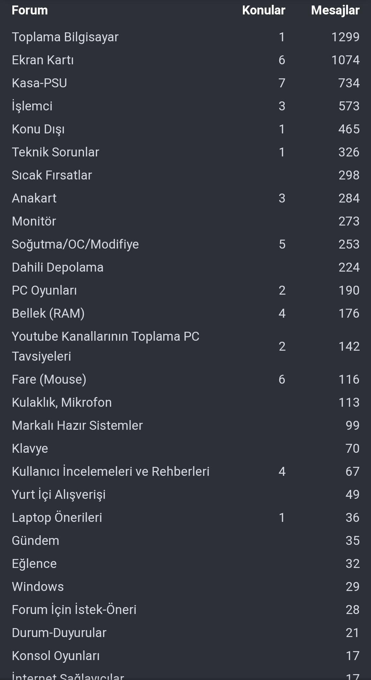
Task: Select the Soğutma/OC/Modifiye forum
Action: tap(75, 244)
